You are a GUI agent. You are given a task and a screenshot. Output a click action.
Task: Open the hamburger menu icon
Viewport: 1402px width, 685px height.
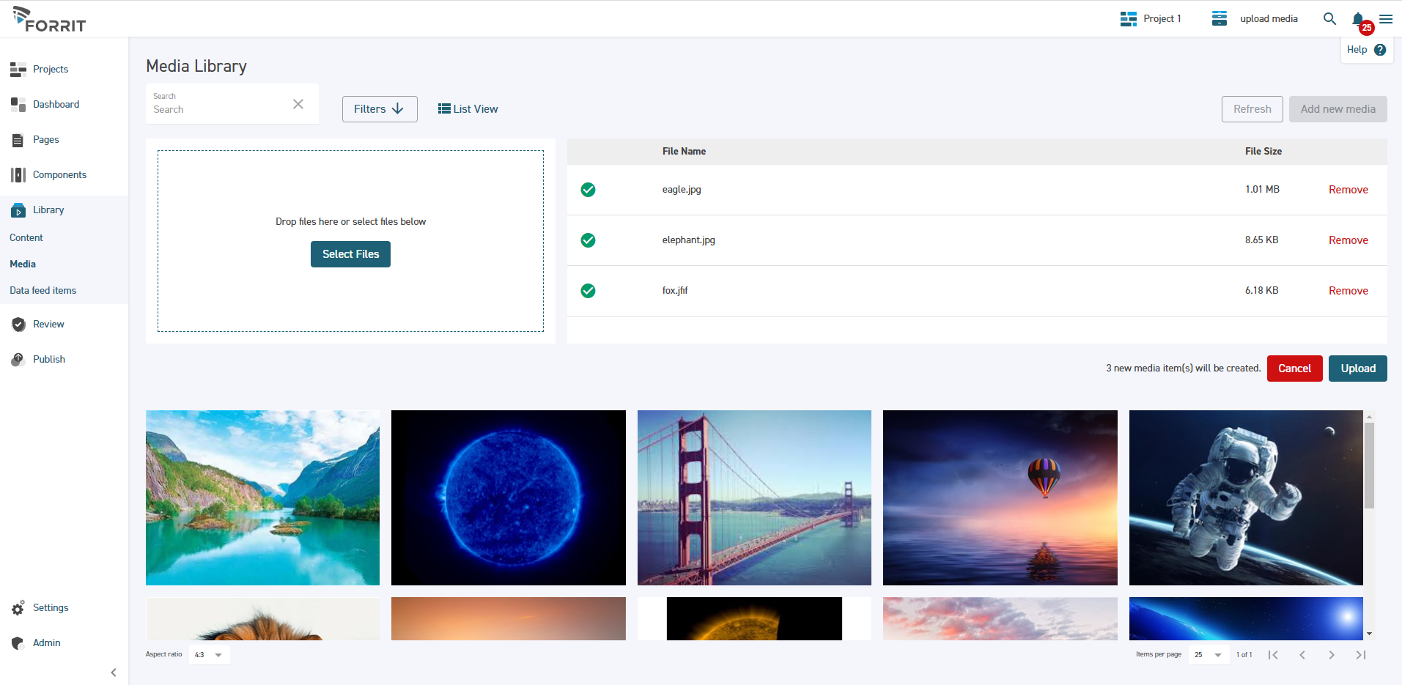(1387, 19)
